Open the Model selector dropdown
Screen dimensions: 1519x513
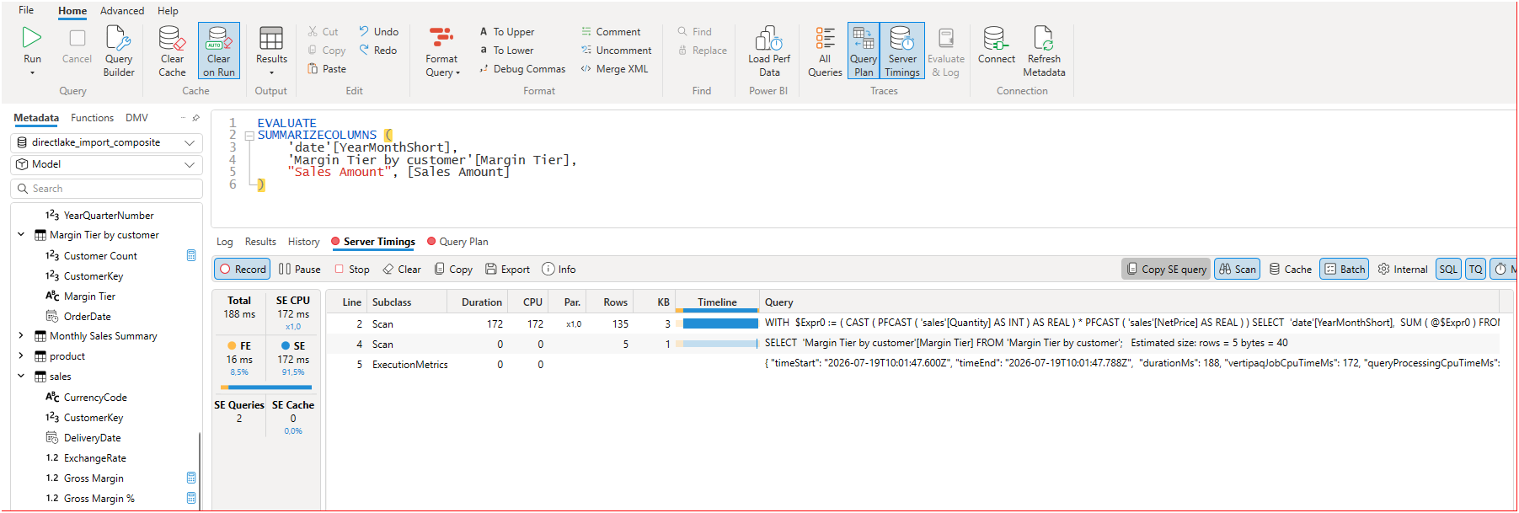point(106,164)
